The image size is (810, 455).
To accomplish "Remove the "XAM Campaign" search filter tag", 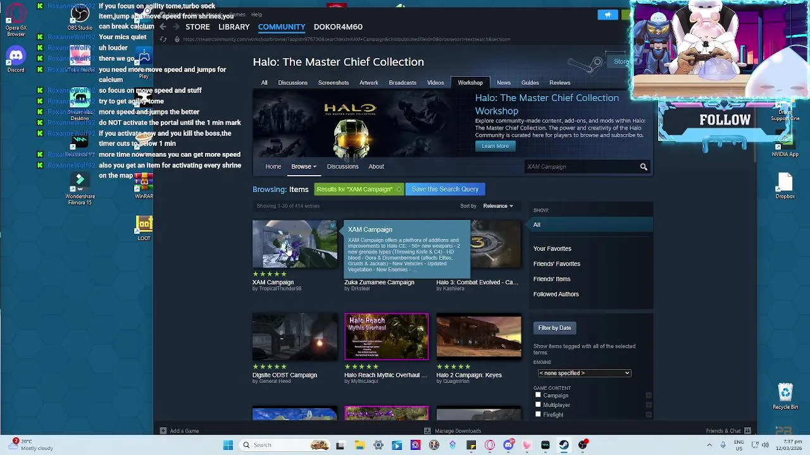I will (x=399, y=190).
